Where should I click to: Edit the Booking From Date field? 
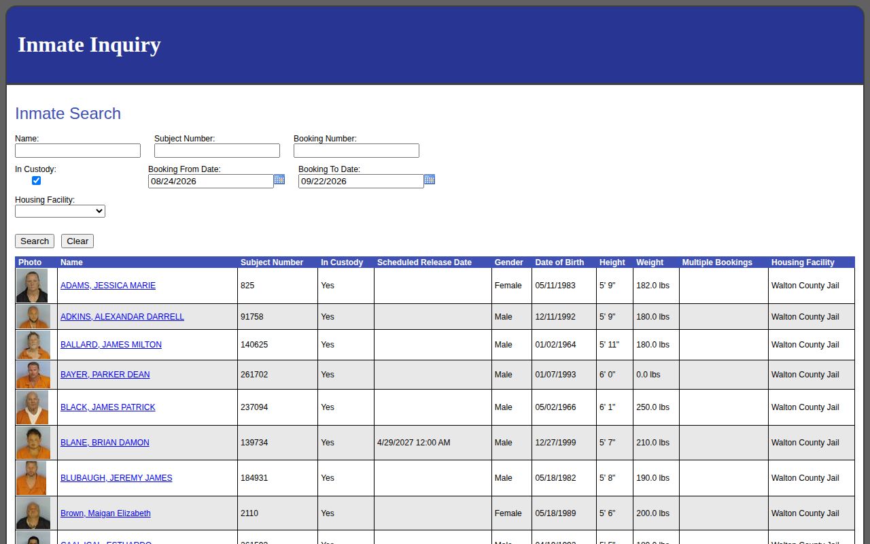click(211, 181)
